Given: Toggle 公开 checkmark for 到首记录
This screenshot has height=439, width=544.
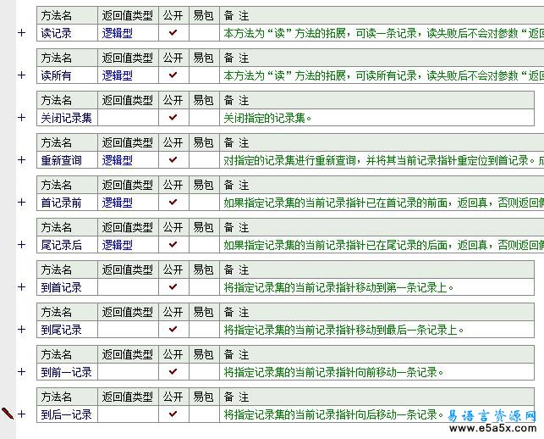Looking at the screenshot, I should click(x=173, y=287).
